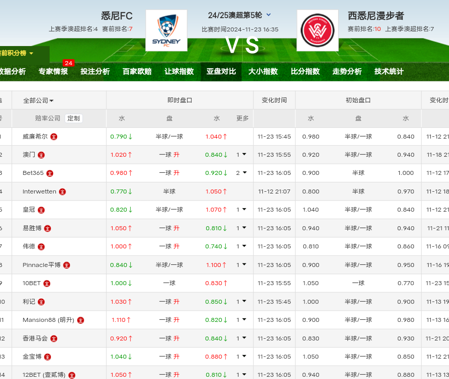Click the Western Sydney Wanderers logo
This screenshot has height=379, width=449.
[317, 31]
